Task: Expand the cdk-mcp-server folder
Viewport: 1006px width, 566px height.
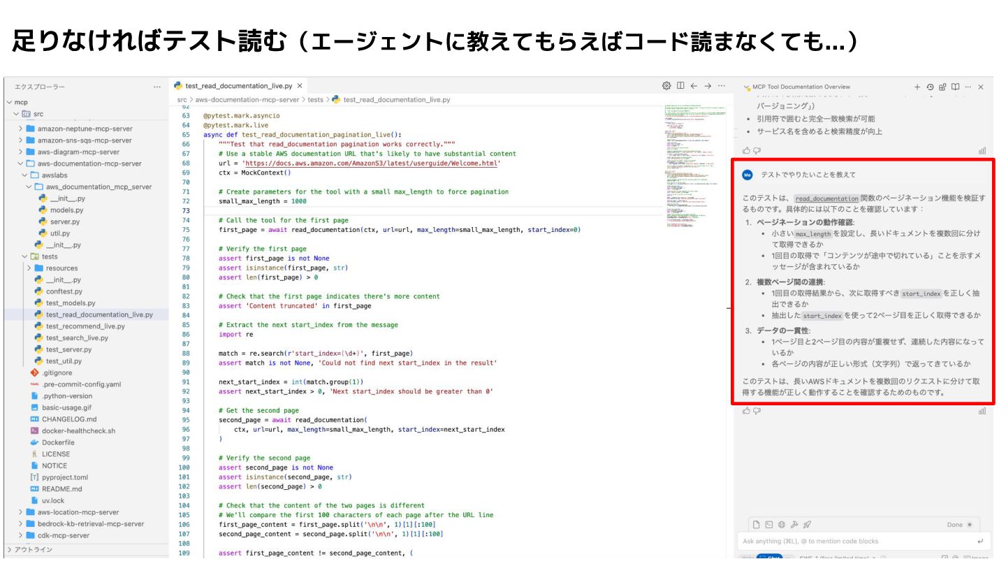Action: click(21, 535)
